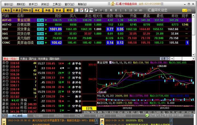
Task: Open the 报价(Q) menu
Action: coord(9,4)
